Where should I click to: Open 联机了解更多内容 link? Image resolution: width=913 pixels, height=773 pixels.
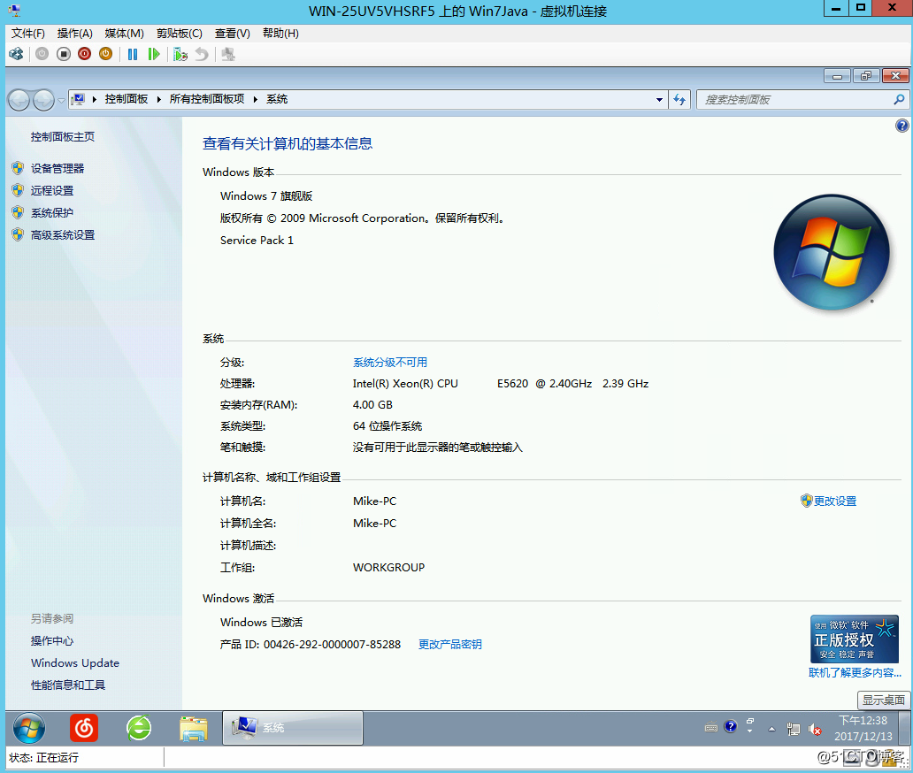pyautogui.click(x=855, y=673)
